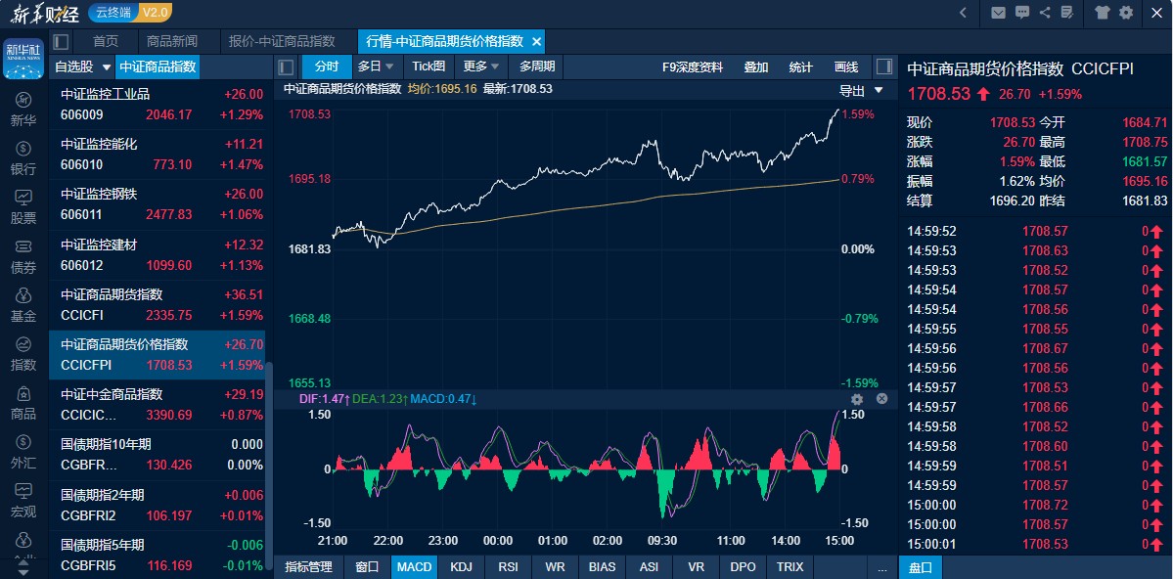Open application settings gear in title bar
1173x579 pixels.
[1126, 12]
